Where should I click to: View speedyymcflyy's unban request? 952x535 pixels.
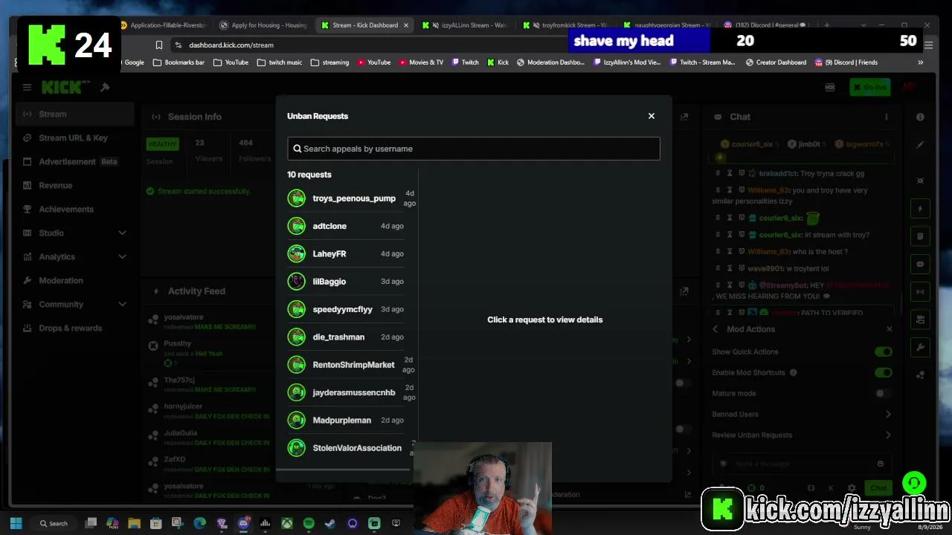(x=347, y=309)
